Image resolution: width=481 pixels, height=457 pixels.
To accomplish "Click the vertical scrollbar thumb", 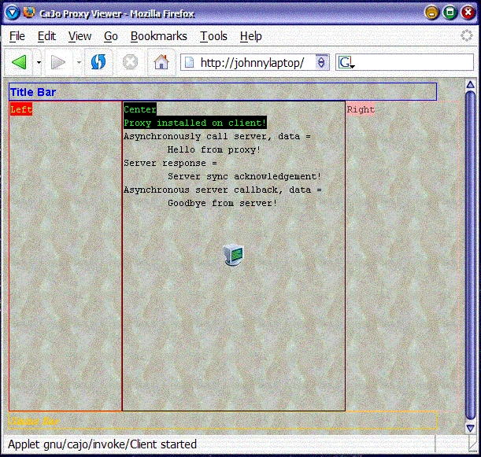I will (470, 256).
